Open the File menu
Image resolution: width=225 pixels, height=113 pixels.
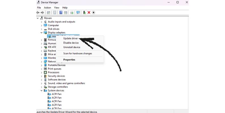pos(39,8)
